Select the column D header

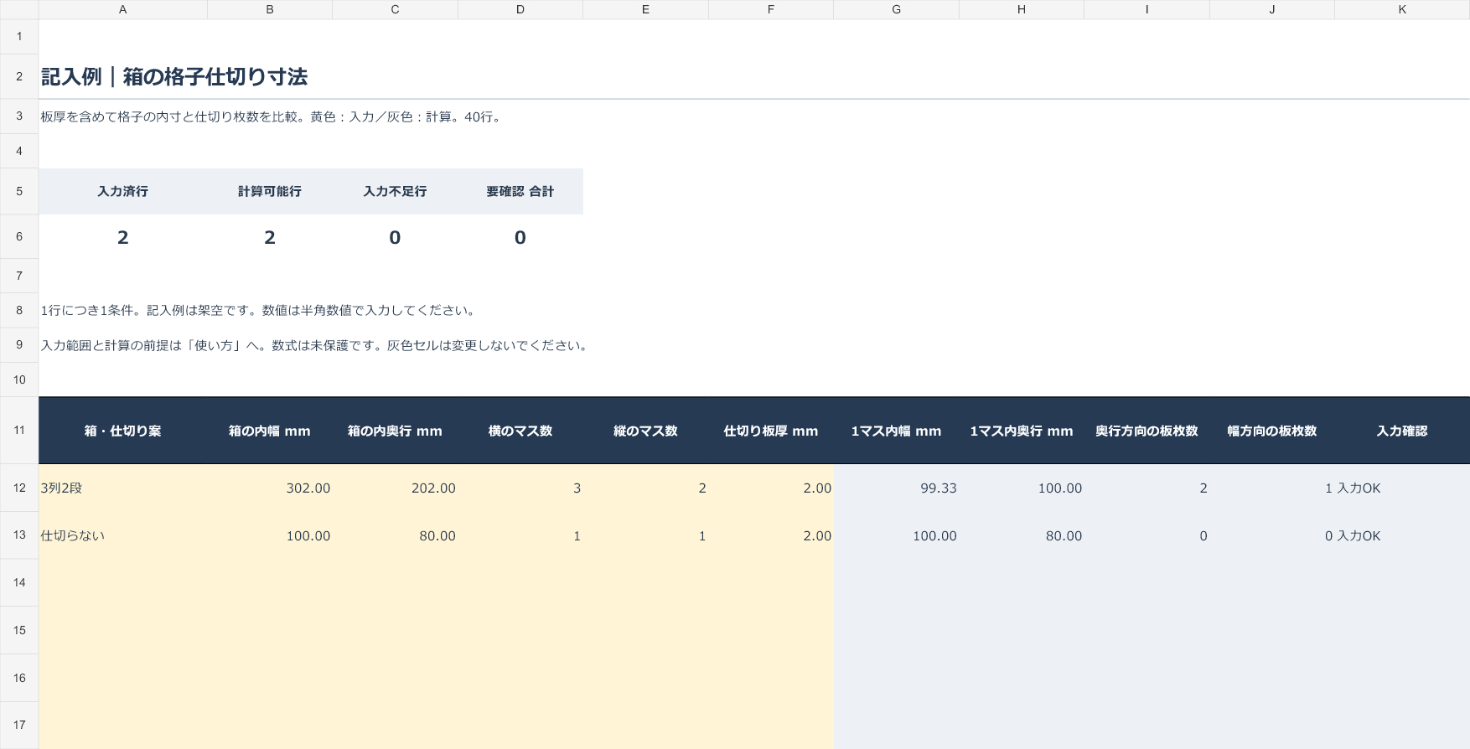(x=520, y=9)
